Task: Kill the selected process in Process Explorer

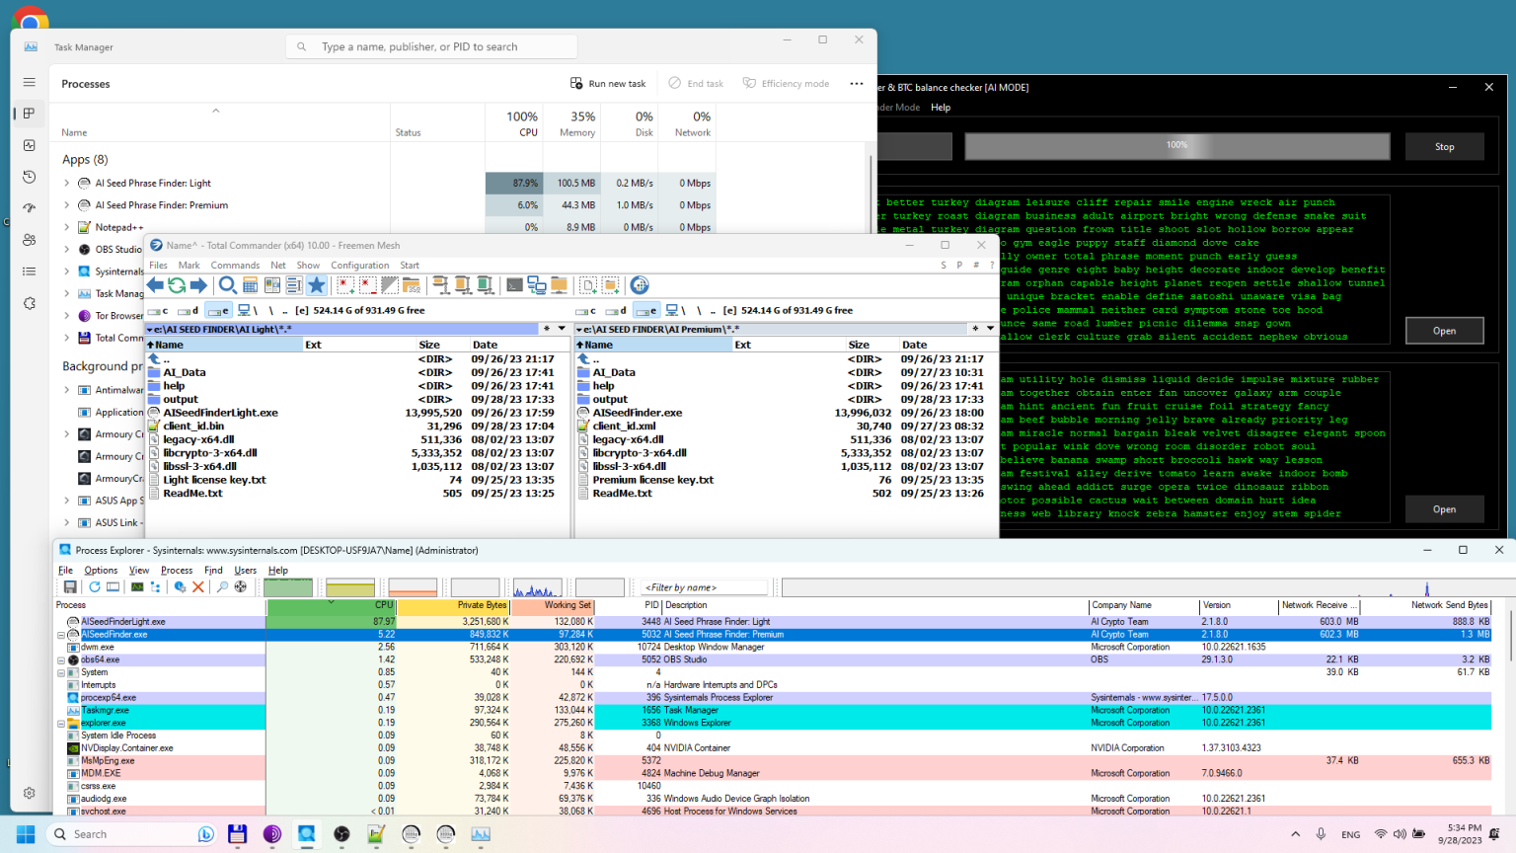Action: pos(197,586)
